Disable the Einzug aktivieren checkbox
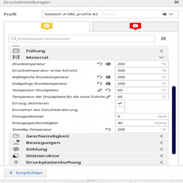 [x=120, y=103]
